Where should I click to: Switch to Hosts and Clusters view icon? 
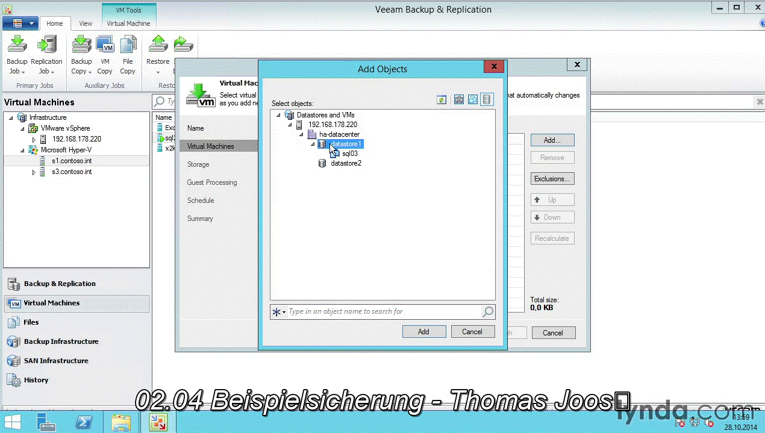pos(459,100)
